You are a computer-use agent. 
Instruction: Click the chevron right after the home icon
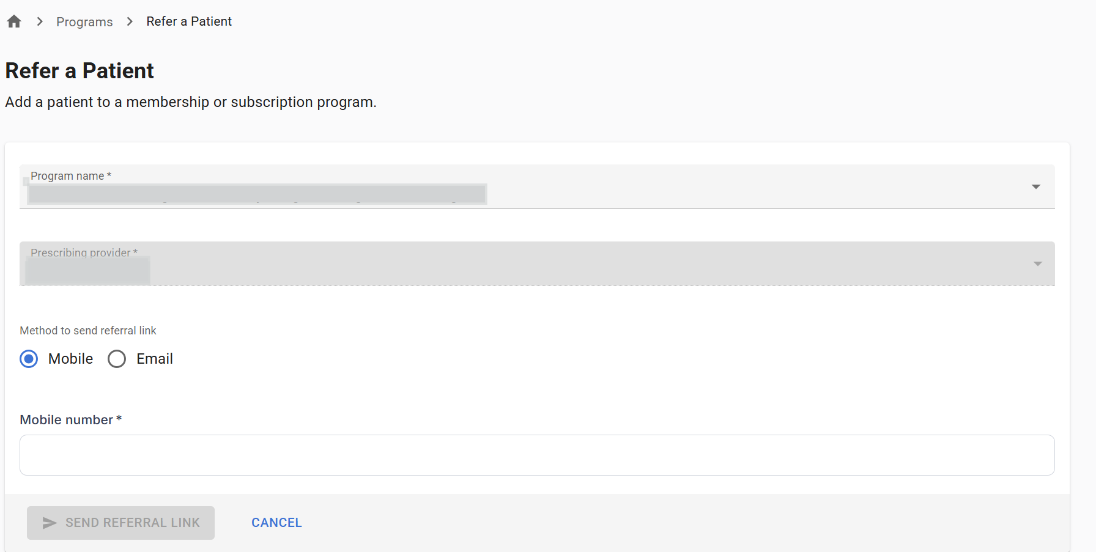(40, 21)
